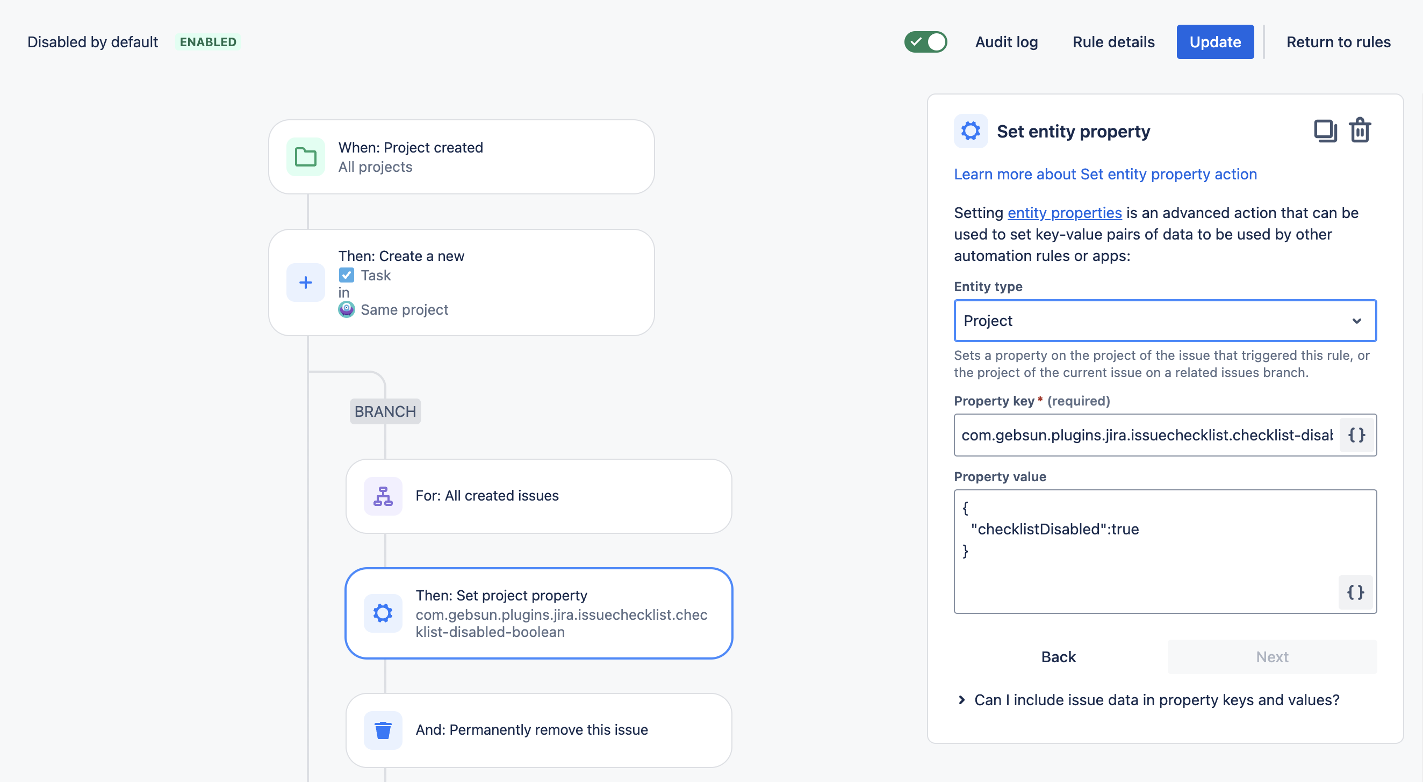Open Learn more about Set entity property link
This screenshot has width=1423, height=782.
(x=1105, y=174)
